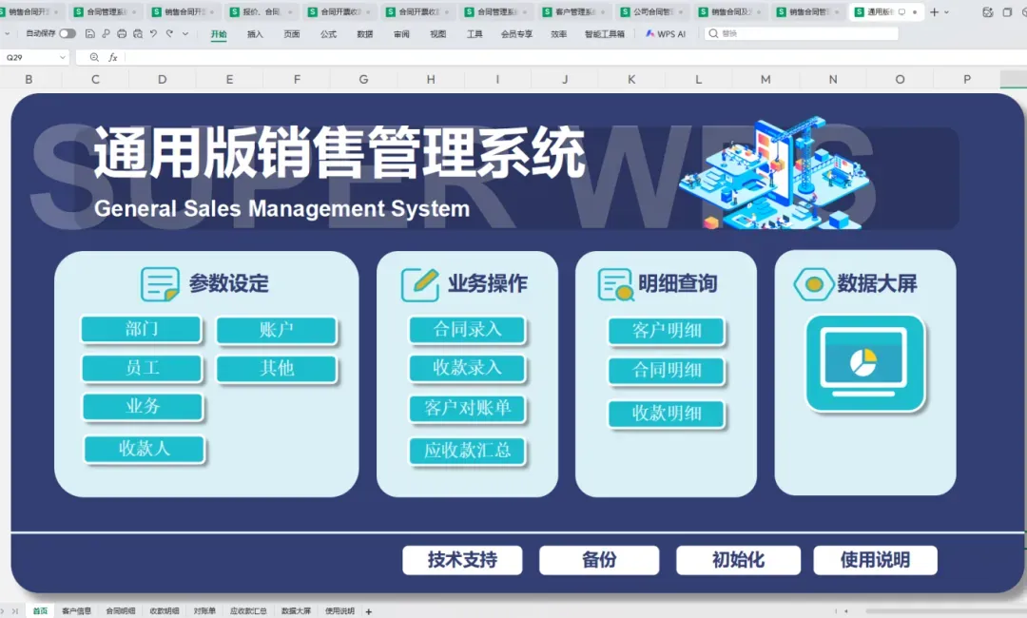Click the 业务 button
The width and height of the screenshot is (1027, 618).
point(143,407)
